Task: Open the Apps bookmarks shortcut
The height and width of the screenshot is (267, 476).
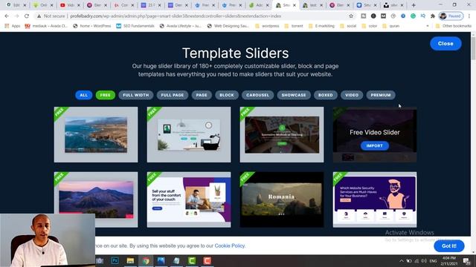Action: (x=13, y=26)
